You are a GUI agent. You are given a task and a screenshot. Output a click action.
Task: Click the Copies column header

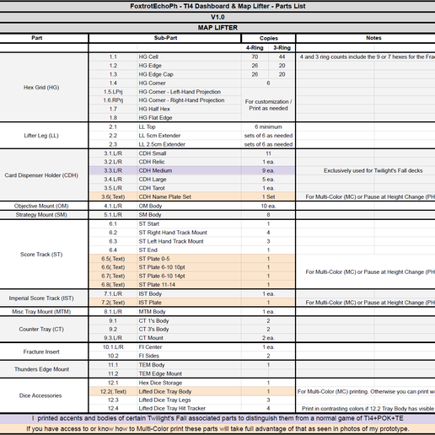(268, 38)
